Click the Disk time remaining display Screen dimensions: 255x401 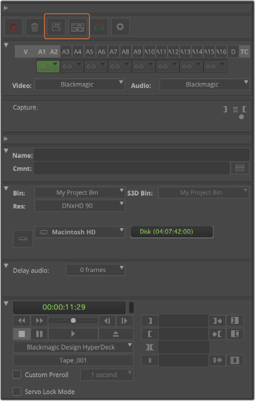coord(172,232)
